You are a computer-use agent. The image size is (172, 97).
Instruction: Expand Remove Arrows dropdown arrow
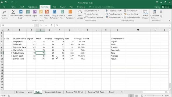122,17
